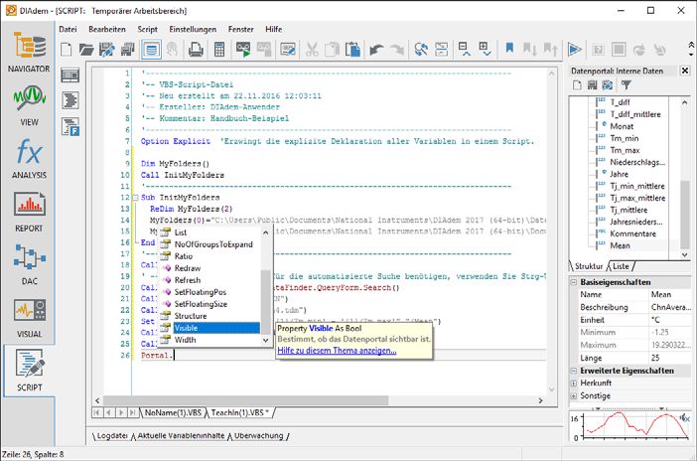Open the ANALYSIS panel
The image size is (697, 461).
29,158
